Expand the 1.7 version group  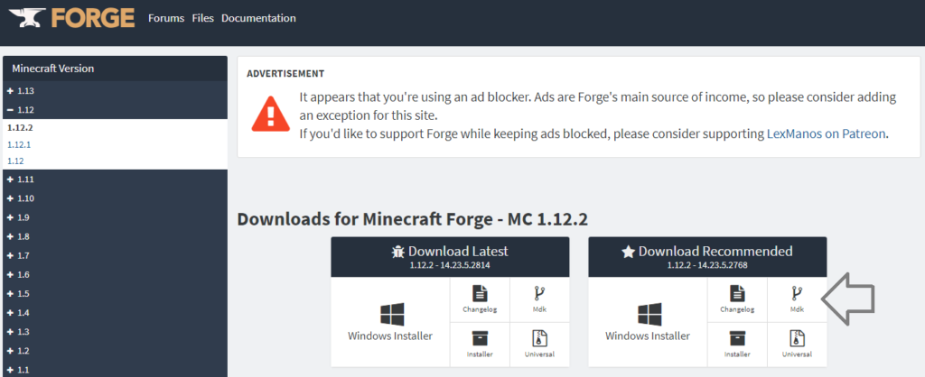[115, 255]
